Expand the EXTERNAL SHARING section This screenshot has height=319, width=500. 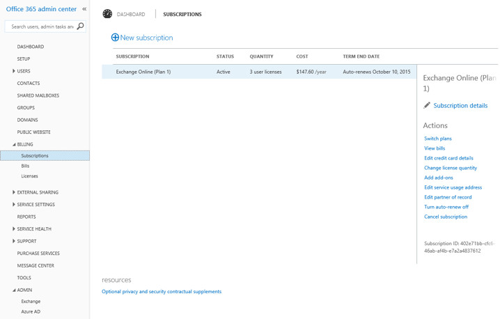14,192
